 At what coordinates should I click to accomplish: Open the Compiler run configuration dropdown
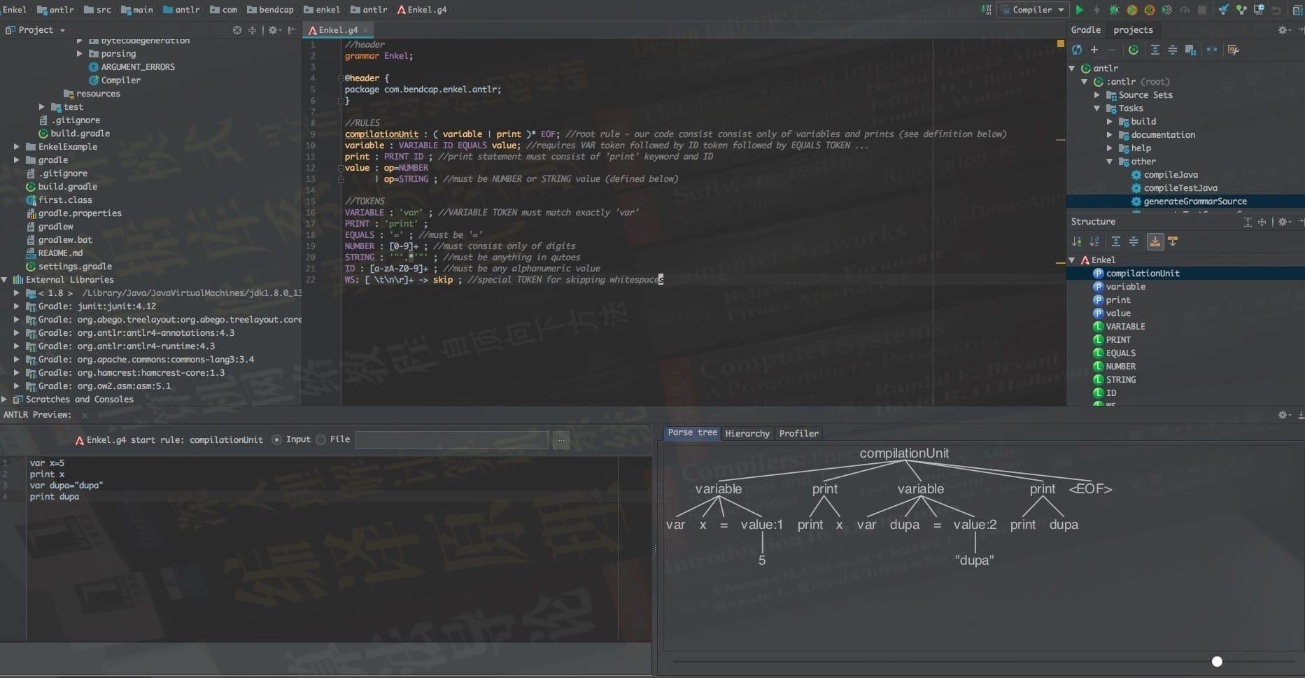1033,10
